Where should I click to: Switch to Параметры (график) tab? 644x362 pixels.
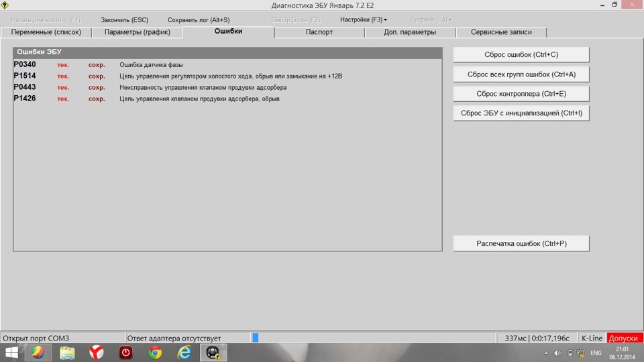[137, 32]
